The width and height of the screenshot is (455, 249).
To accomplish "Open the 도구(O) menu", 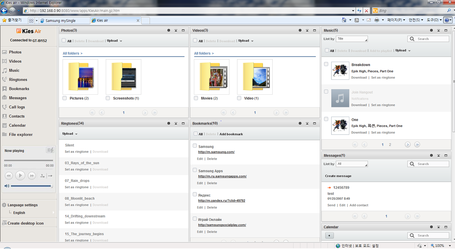I will (434, 20).
